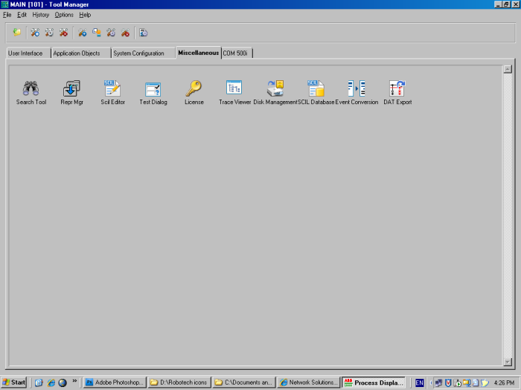The height and width of the screenshot is (390, 521).
Task: Switch to the User Interface tab
Action: tap(26, 53)
